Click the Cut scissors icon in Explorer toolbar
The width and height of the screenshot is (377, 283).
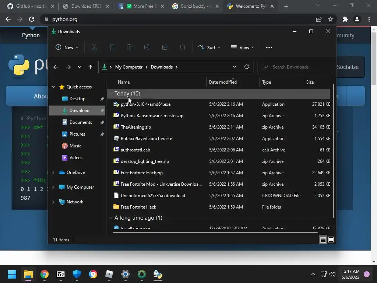(x=94, y=48)
